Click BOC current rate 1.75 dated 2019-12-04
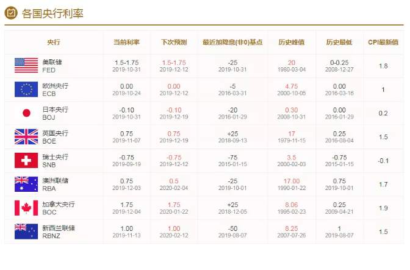The height and width of the screenshot is (270, 410). tap(126, 208)
